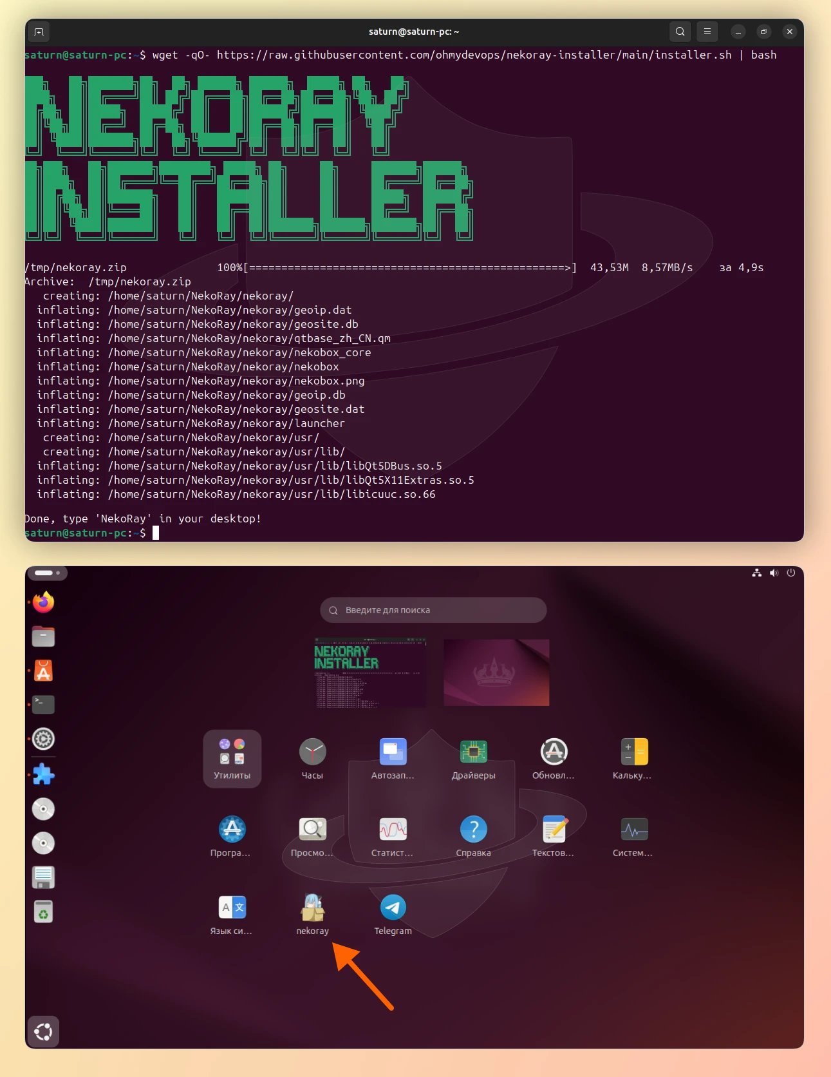Open Firefox from the dock
Screen dimensions: 831x1077
click(x=43, y=603)
